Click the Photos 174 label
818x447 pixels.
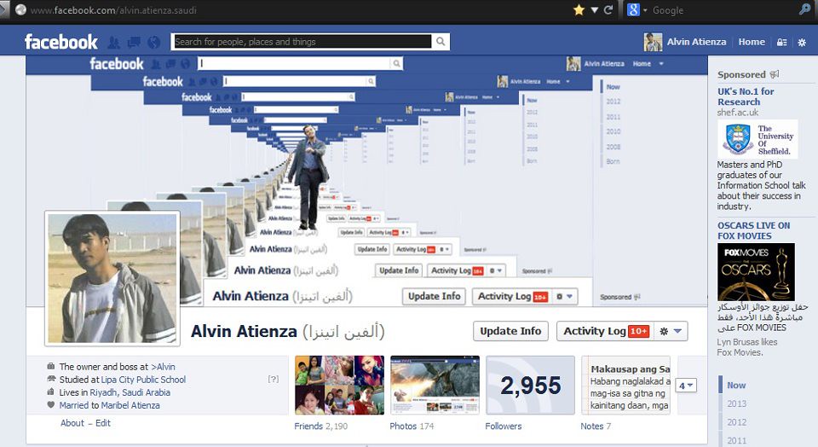[412, 427]
